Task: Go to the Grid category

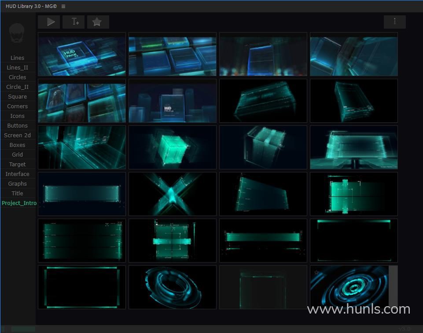Action: (x=17, y=155)
